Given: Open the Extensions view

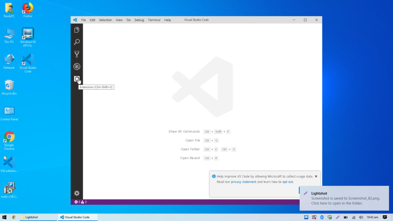Looking at the screenshot, I should (x=77, y=79).
